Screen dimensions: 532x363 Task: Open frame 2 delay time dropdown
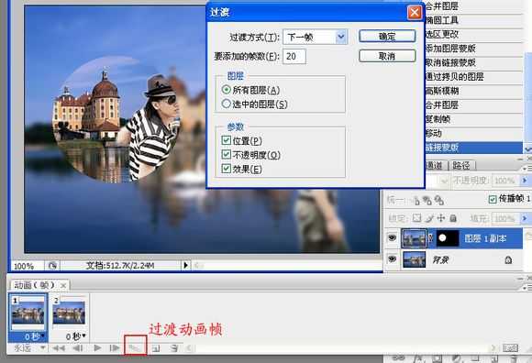83,335
